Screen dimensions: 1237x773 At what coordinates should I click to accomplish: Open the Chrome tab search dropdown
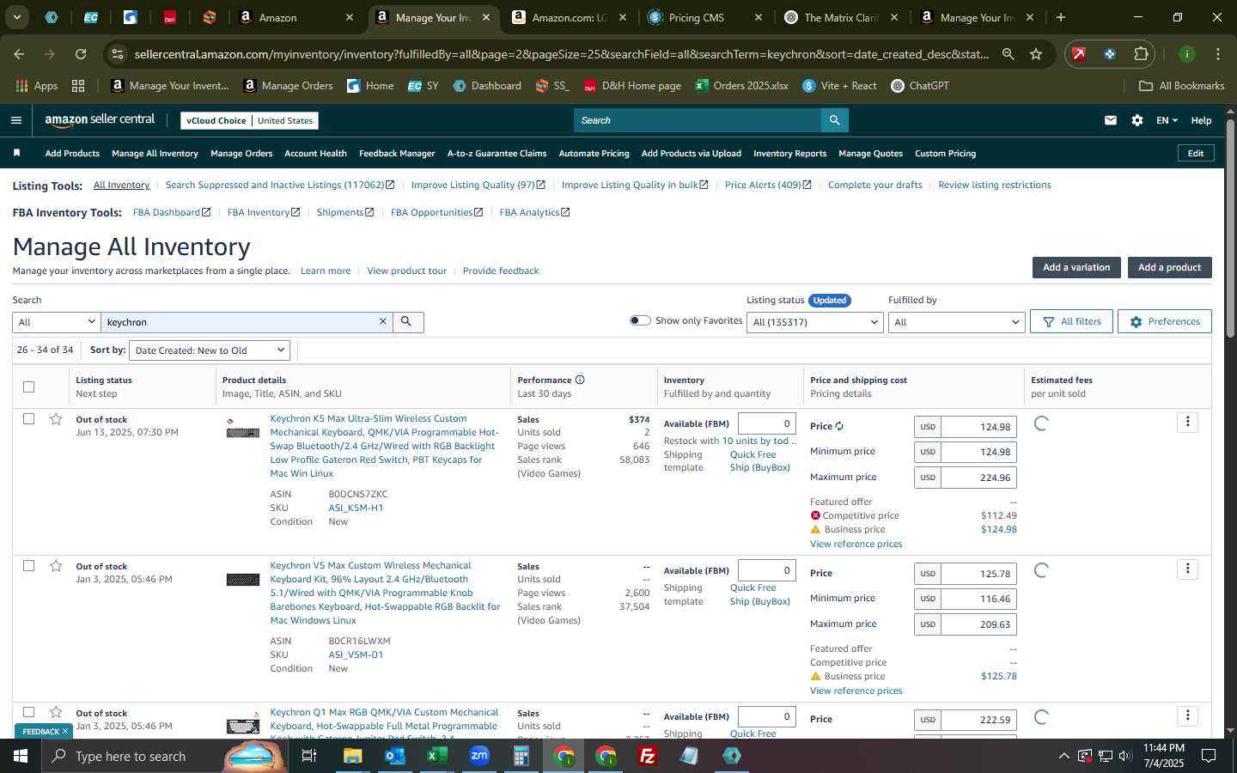click(16, 17)
